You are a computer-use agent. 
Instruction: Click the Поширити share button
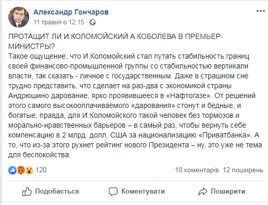[x=222, y=192]
